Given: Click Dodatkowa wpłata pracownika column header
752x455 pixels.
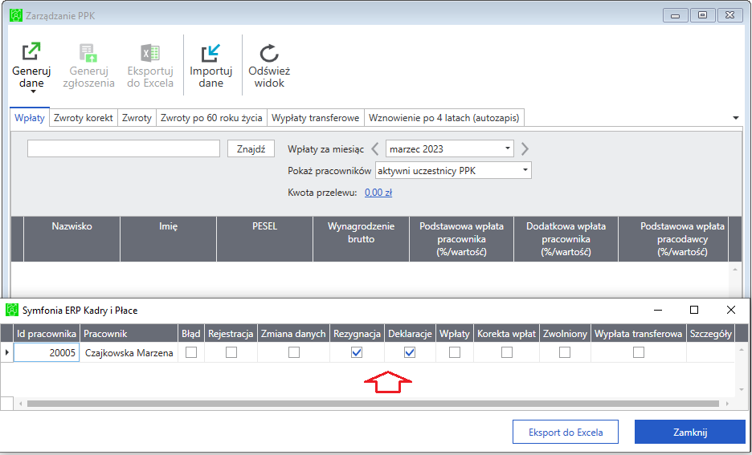Looking at the screenshot, I should pyautogui.click(x=566, y=238).
